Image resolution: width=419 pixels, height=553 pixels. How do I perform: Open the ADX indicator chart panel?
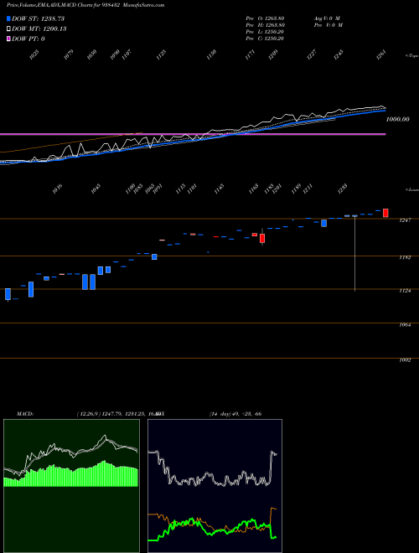tap(215, 486)
